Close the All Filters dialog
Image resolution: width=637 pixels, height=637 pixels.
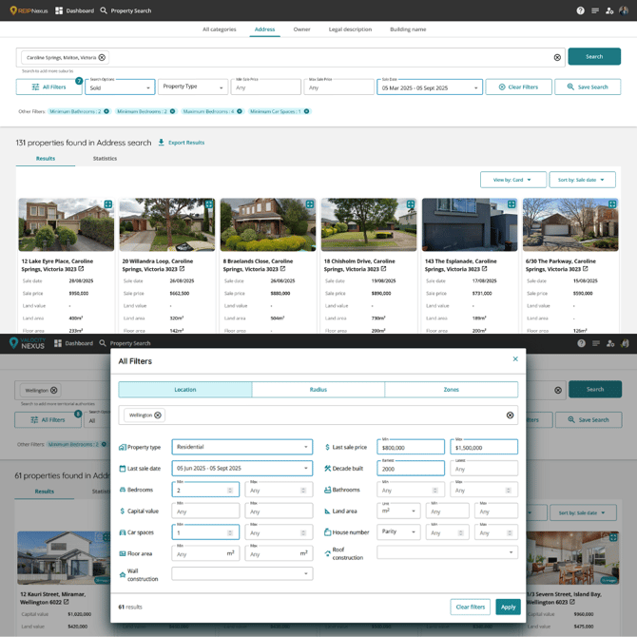point(515,359)
